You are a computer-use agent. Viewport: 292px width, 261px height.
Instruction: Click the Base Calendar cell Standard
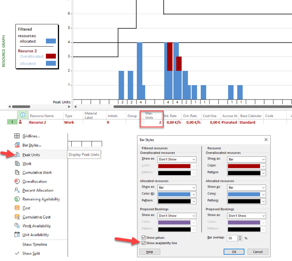[x=251, y=122]
